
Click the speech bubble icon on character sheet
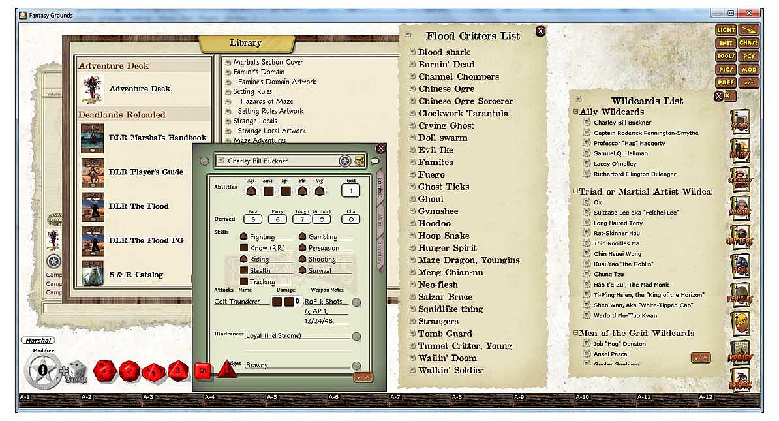[375, 161]
